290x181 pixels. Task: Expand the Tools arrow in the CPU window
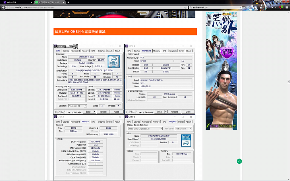point(95,112)
